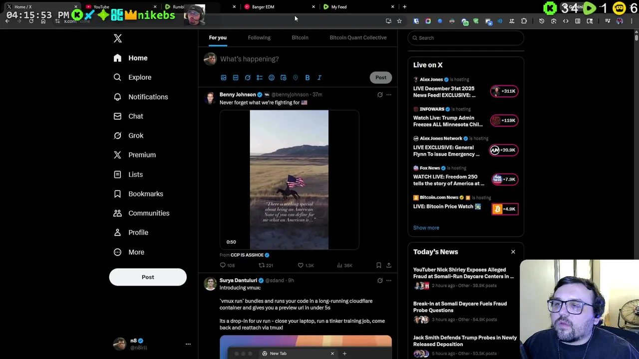
Task: Click the Search box
Action: (x=466, y=38)
